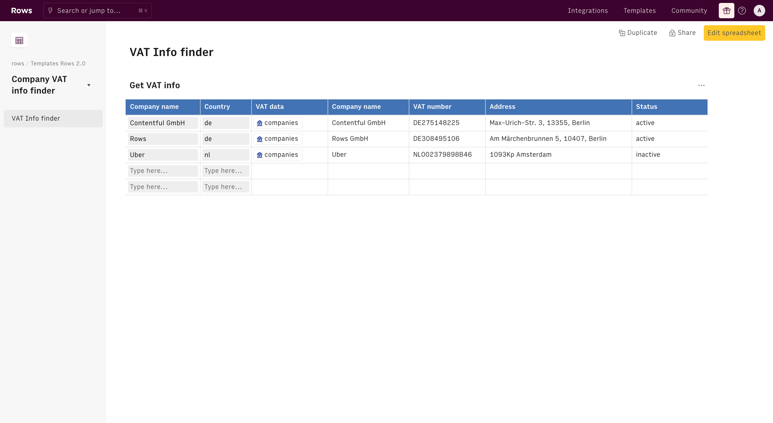Click first empty company name Type here field
773x423 pixels.
click(x=163, y=171)
